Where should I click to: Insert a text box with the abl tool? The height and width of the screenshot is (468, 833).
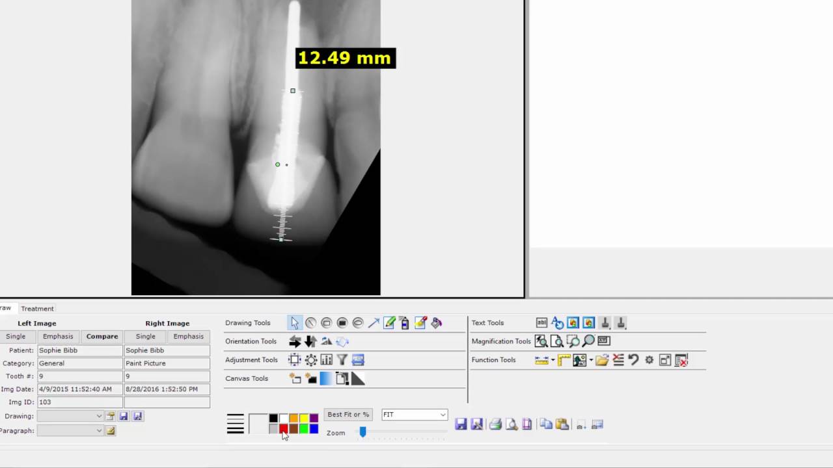[x=541, y=323]
